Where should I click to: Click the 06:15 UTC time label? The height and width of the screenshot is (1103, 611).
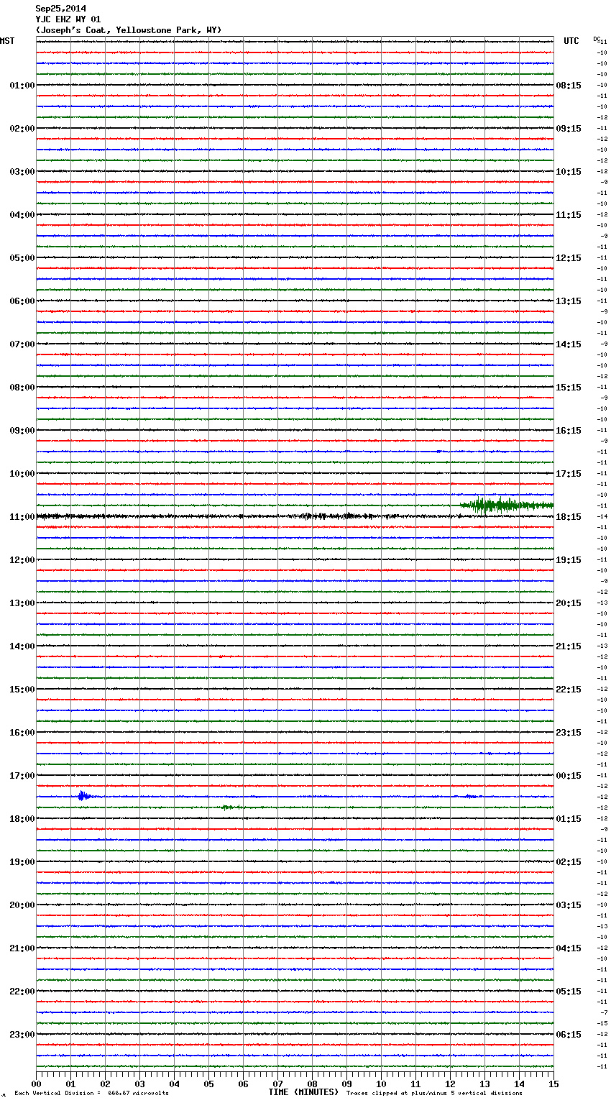569,1035
